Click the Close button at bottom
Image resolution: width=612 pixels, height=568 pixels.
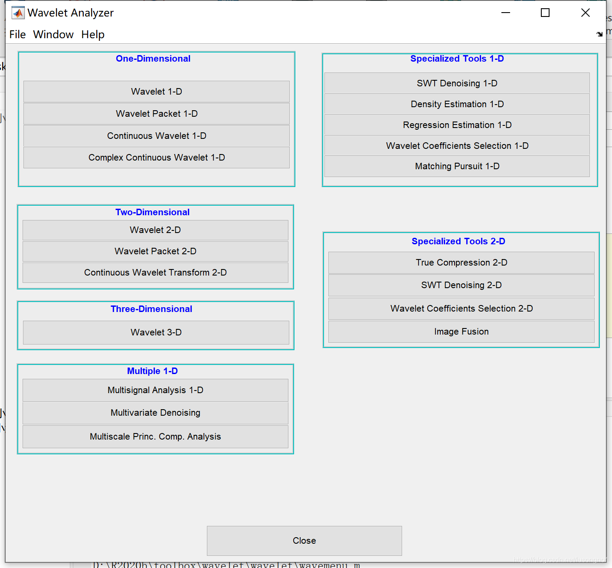304,541
